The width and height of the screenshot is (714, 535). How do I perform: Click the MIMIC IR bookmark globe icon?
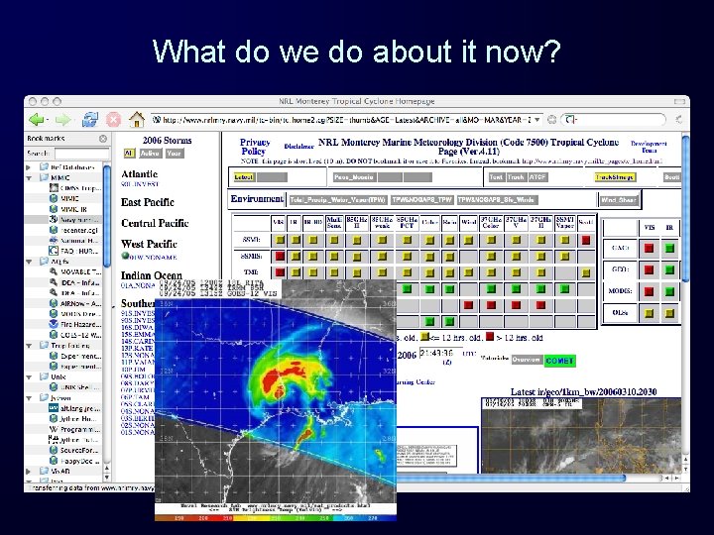pos(54,209)
